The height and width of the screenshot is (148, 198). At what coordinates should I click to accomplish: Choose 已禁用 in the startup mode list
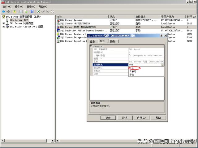(x=133, y=71)
